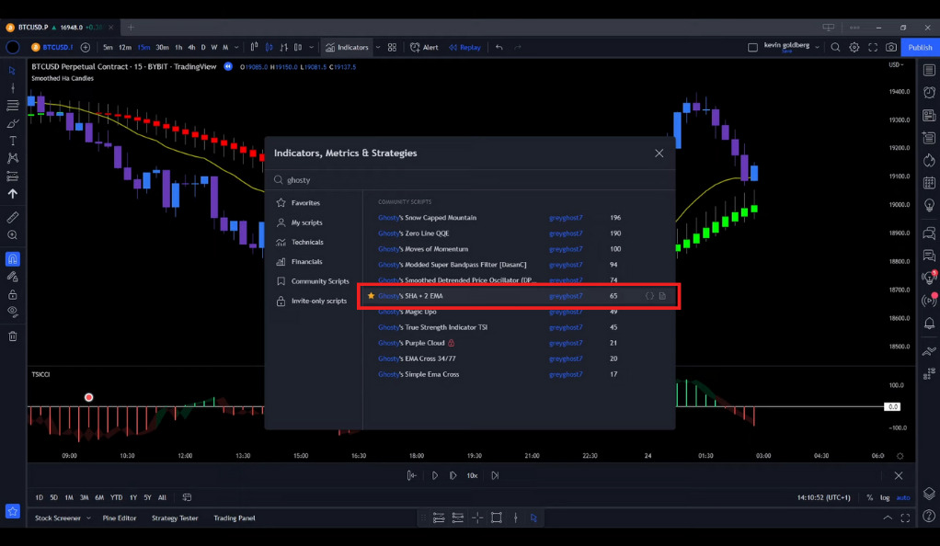Hide all drawings with the eye icon
This screenshot has width=940, height=546.
[13, 312]
